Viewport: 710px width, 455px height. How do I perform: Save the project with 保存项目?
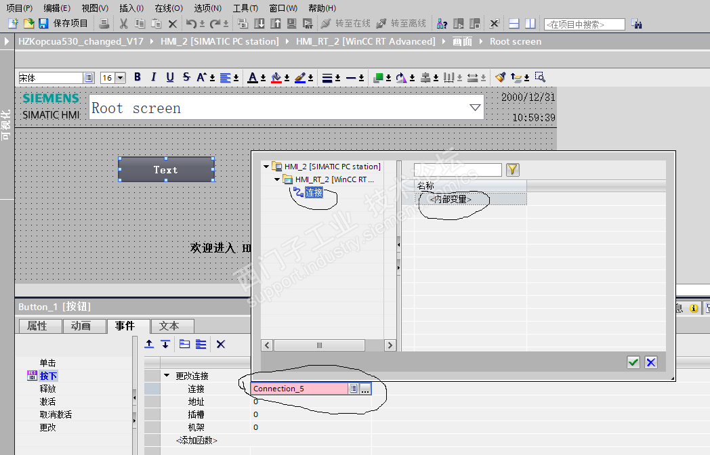64,24
